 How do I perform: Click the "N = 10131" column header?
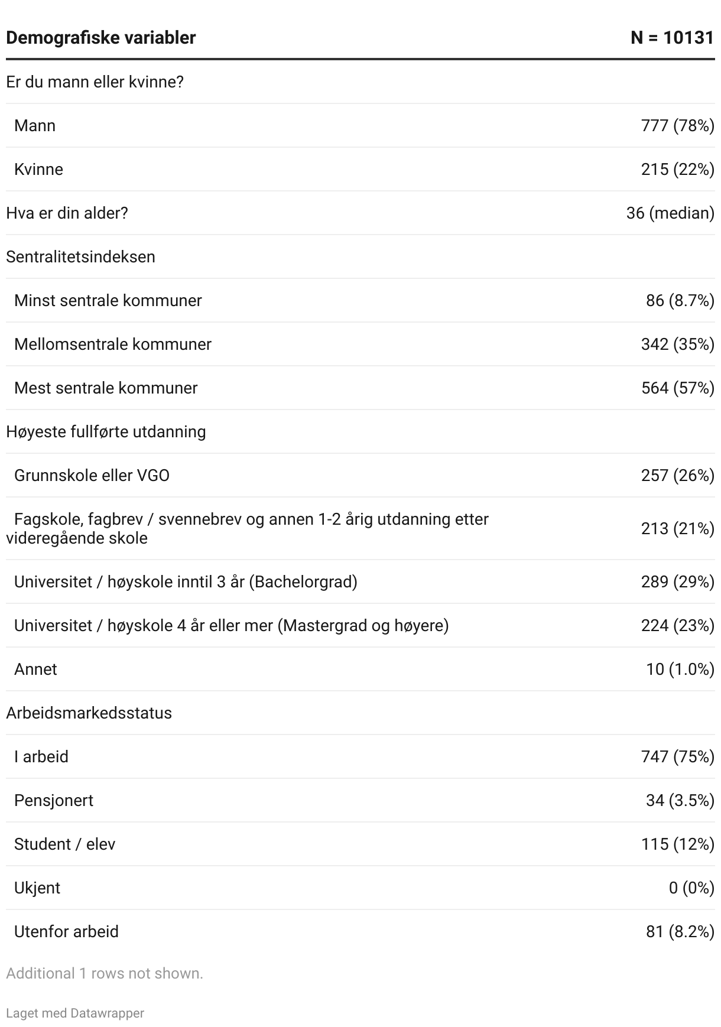[x=672, y=38]
